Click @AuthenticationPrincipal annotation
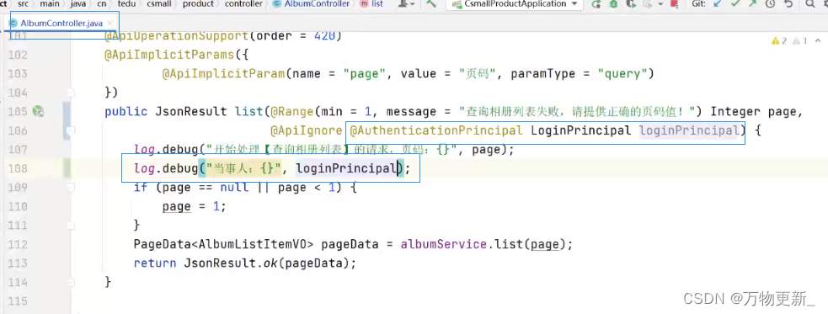The image size is (828, 314). click(436, 130)
